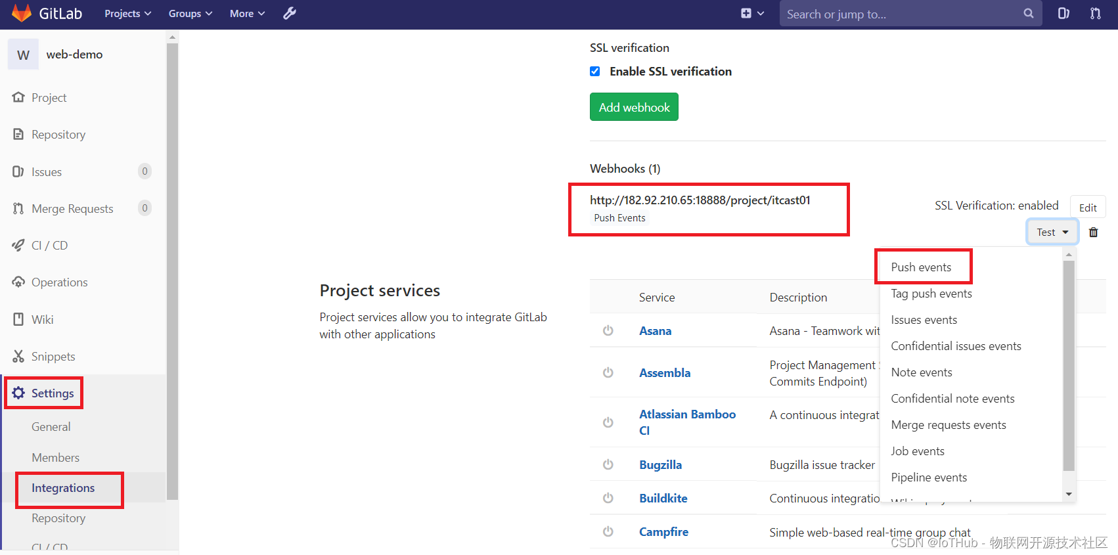Open General settings submenu

[51, 426]
